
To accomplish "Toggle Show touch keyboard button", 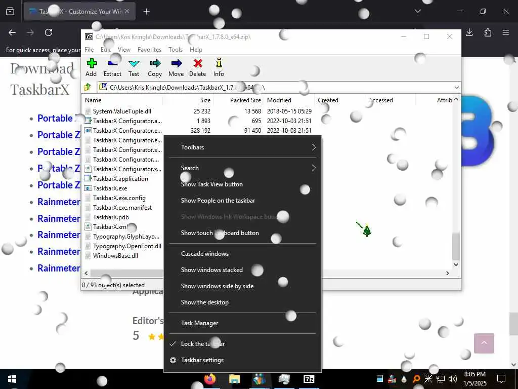I will pyautogui.click(x=242, y=233).
